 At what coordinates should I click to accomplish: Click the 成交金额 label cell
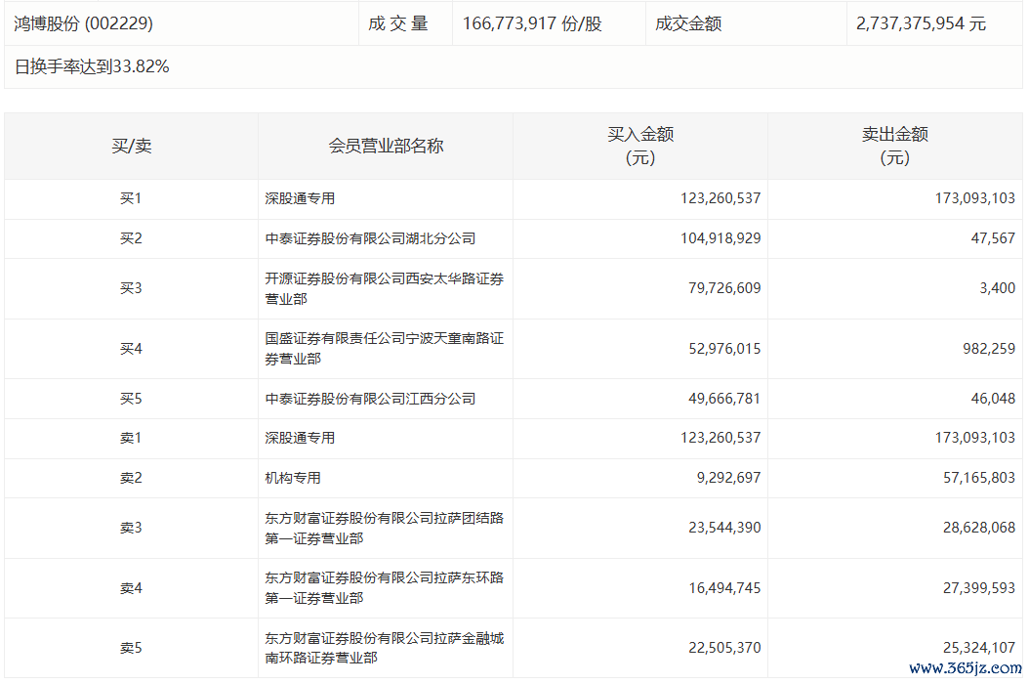pyautogui.click(x=688, y=23)
